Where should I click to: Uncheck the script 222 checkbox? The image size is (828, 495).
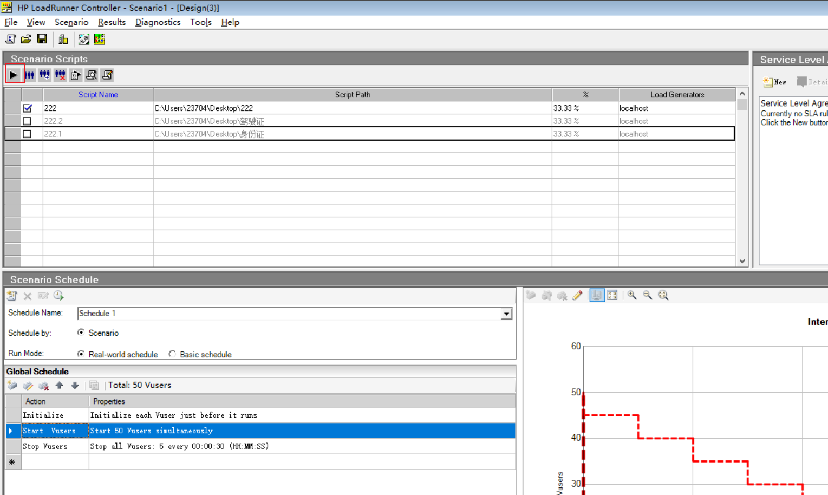27,108
